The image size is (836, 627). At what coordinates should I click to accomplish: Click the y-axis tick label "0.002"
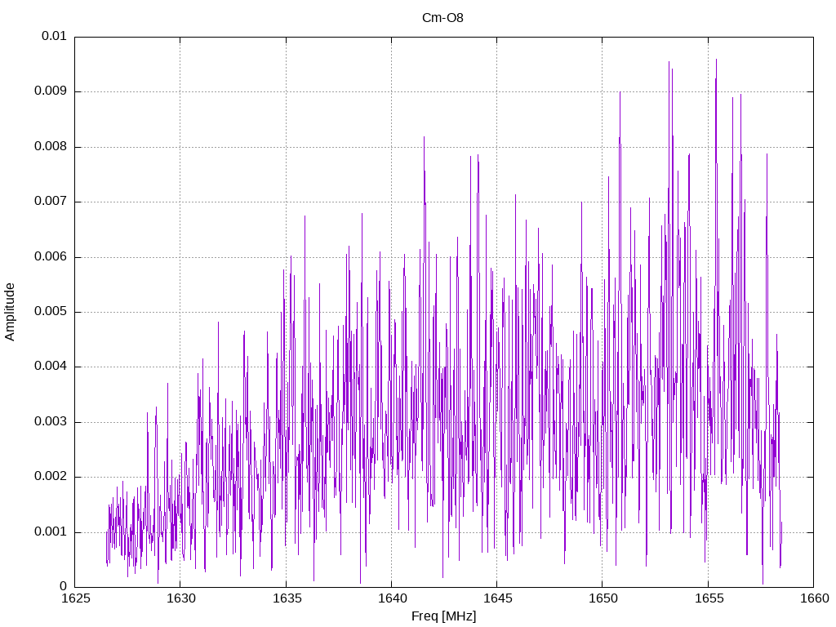[51, 476]
